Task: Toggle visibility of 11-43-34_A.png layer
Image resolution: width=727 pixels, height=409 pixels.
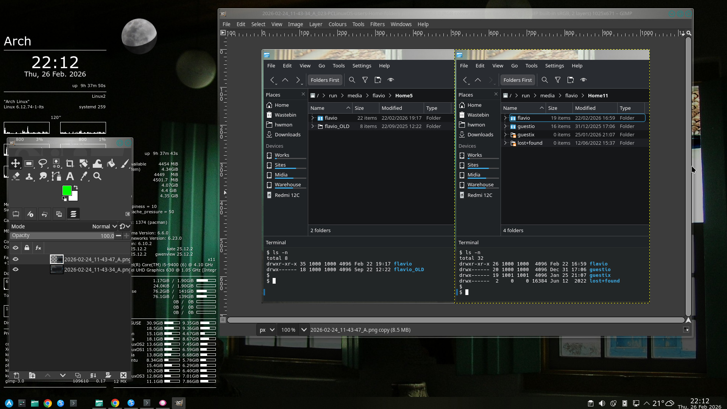Action: coord(16,270)
